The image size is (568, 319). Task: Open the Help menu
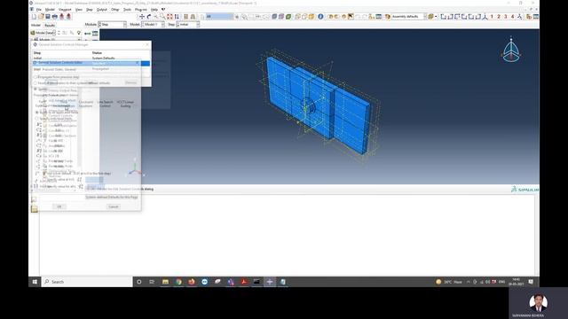tap(154, 10)
